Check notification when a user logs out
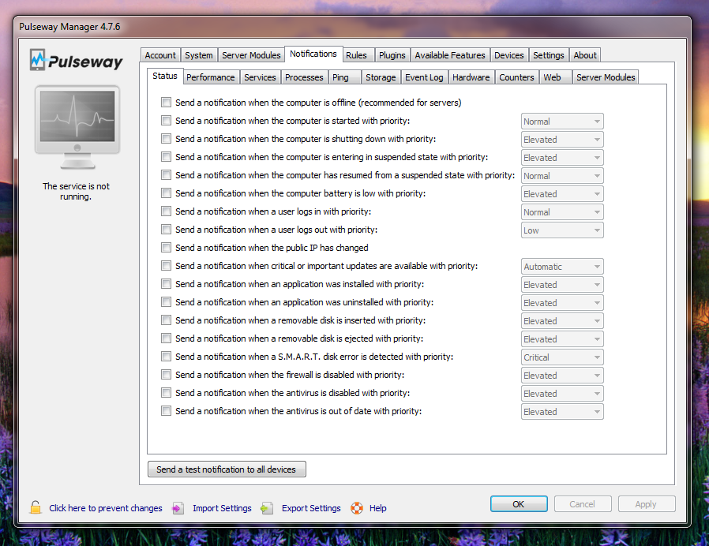 point(167,229)
